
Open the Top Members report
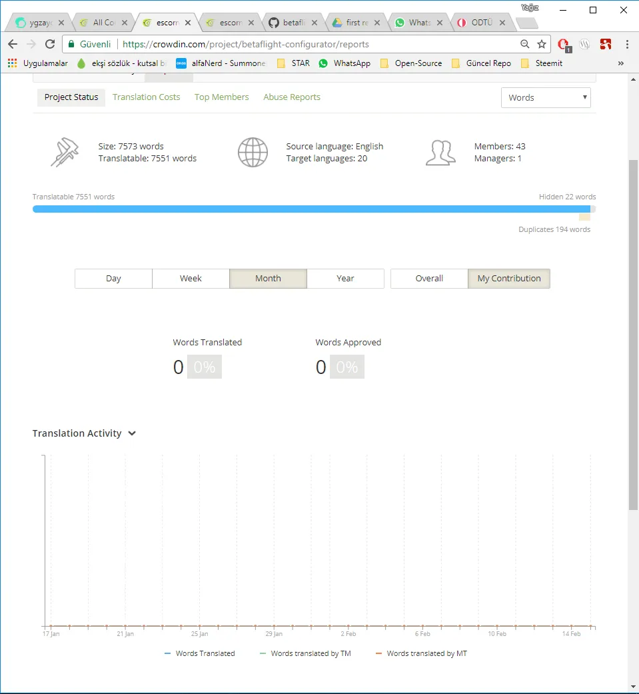click(222, 97)
